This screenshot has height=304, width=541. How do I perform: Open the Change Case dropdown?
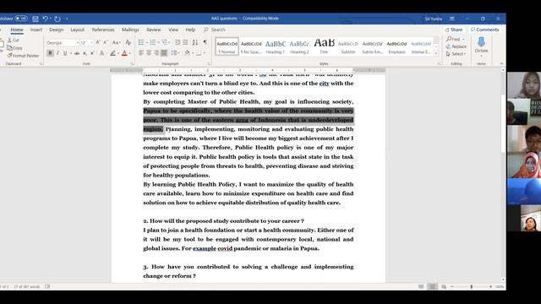pos(116,42)
